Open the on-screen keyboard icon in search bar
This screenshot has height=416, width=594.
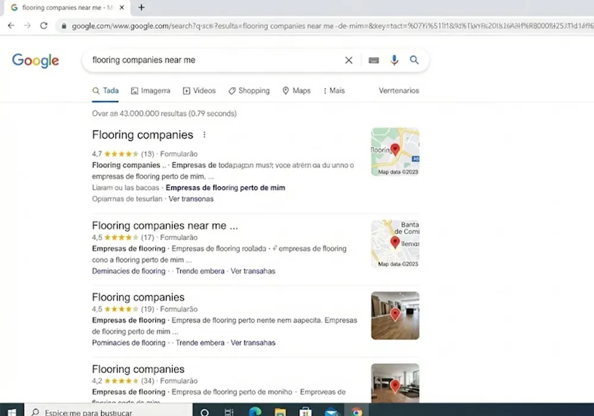coord(374,60)
